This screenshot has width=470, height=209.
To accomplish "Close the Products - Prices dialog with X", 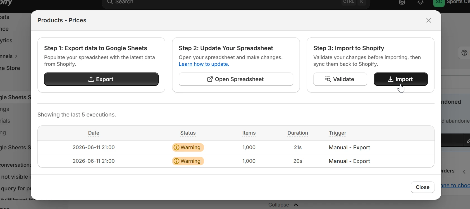I will point(429,20).
